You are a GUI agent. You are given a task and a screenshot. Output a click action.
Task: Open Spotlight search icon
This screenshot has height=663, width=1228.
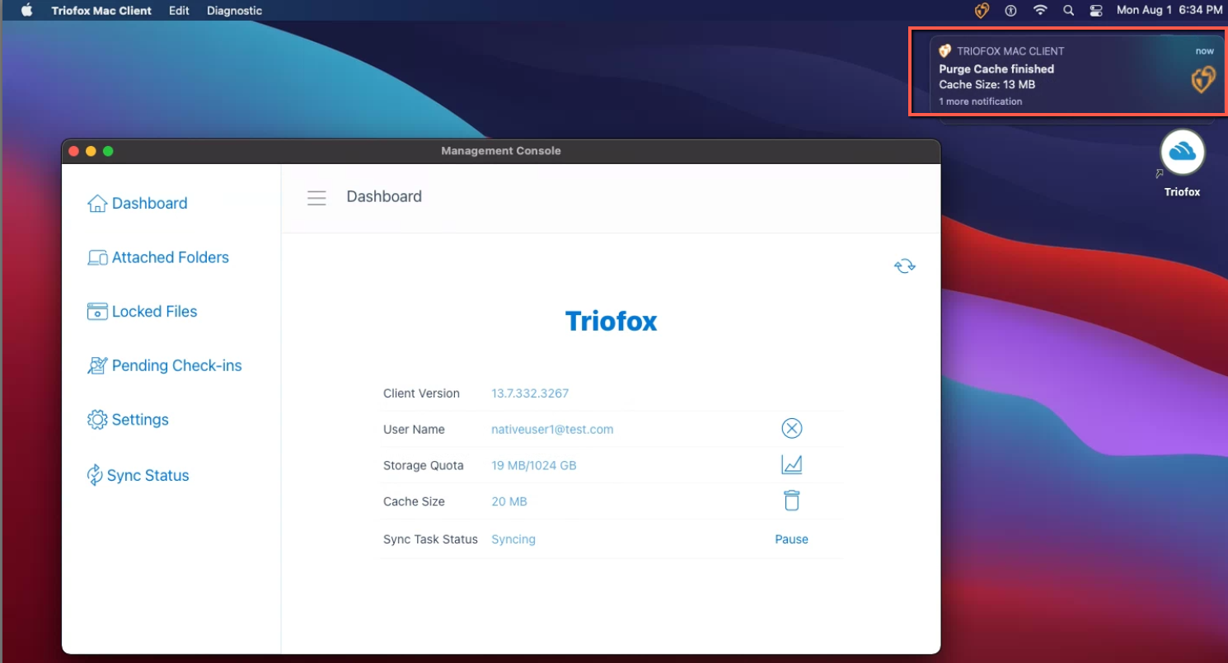point(1069,11)
